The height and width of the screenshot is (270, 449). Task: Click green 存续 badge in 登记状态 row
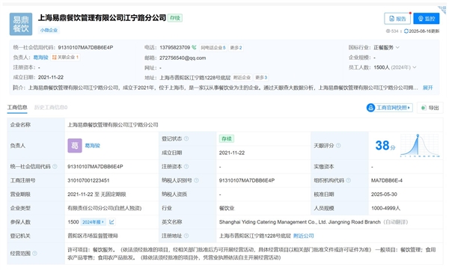click(x=227, y=138)
